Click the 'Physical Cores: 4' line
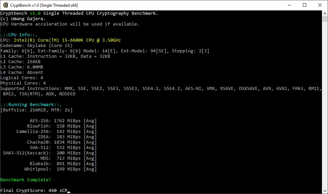Screen dimensions: 328x194 (23, 83)
